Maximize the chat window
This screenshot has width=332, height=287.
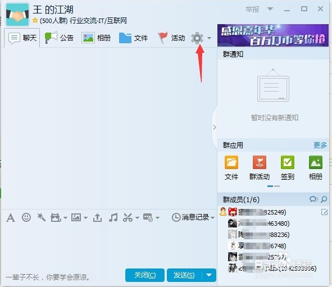304,9
